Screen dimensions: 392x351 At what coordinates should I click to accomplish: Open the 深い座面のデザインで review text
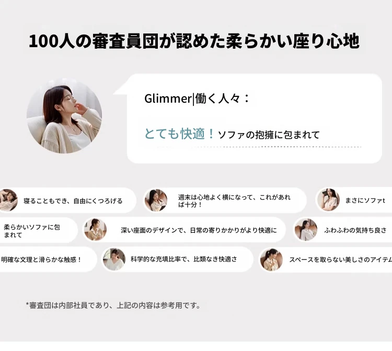coord(199,230)
